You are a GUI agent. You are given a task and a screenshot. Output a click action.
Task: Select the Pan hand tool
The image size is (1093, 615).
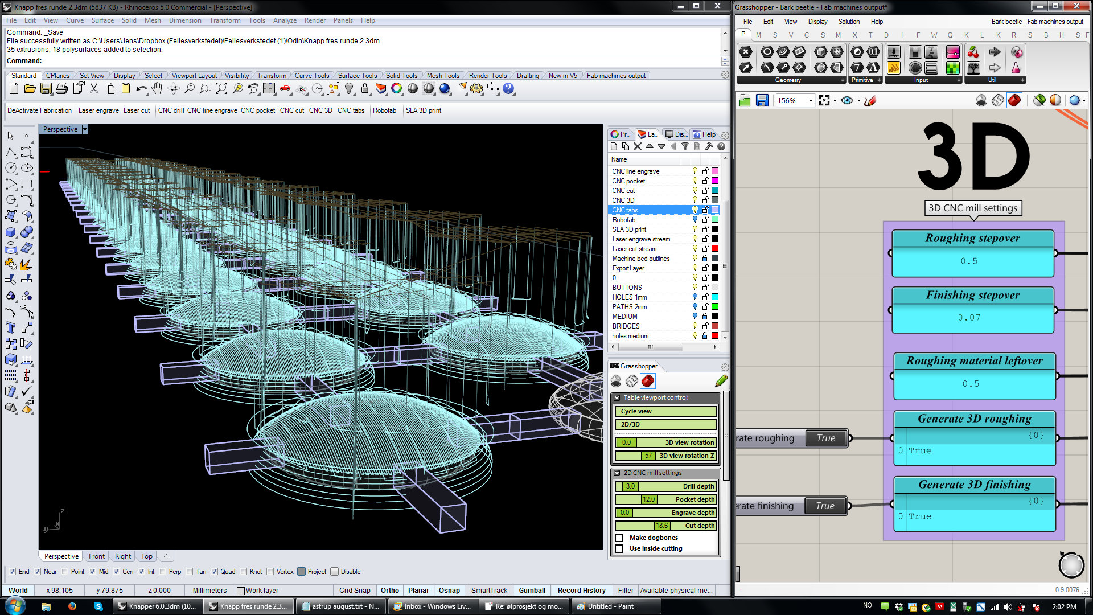pyautogui.click(x=157, y=88)
